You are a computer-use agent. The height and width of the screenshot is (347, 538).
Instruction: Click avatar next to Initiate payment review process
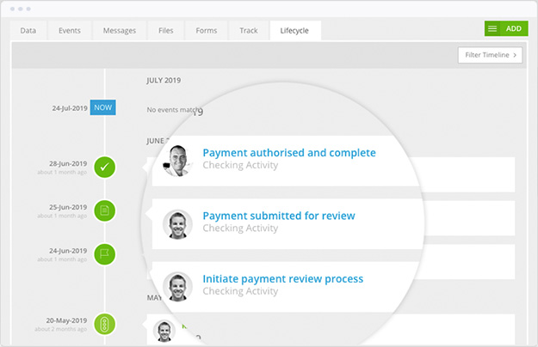pos(178,286)
